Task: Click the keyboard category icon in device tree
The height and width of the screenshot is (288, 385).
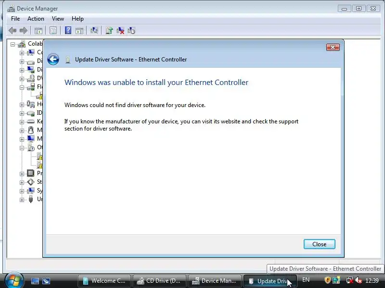Action: coord(31,121)
